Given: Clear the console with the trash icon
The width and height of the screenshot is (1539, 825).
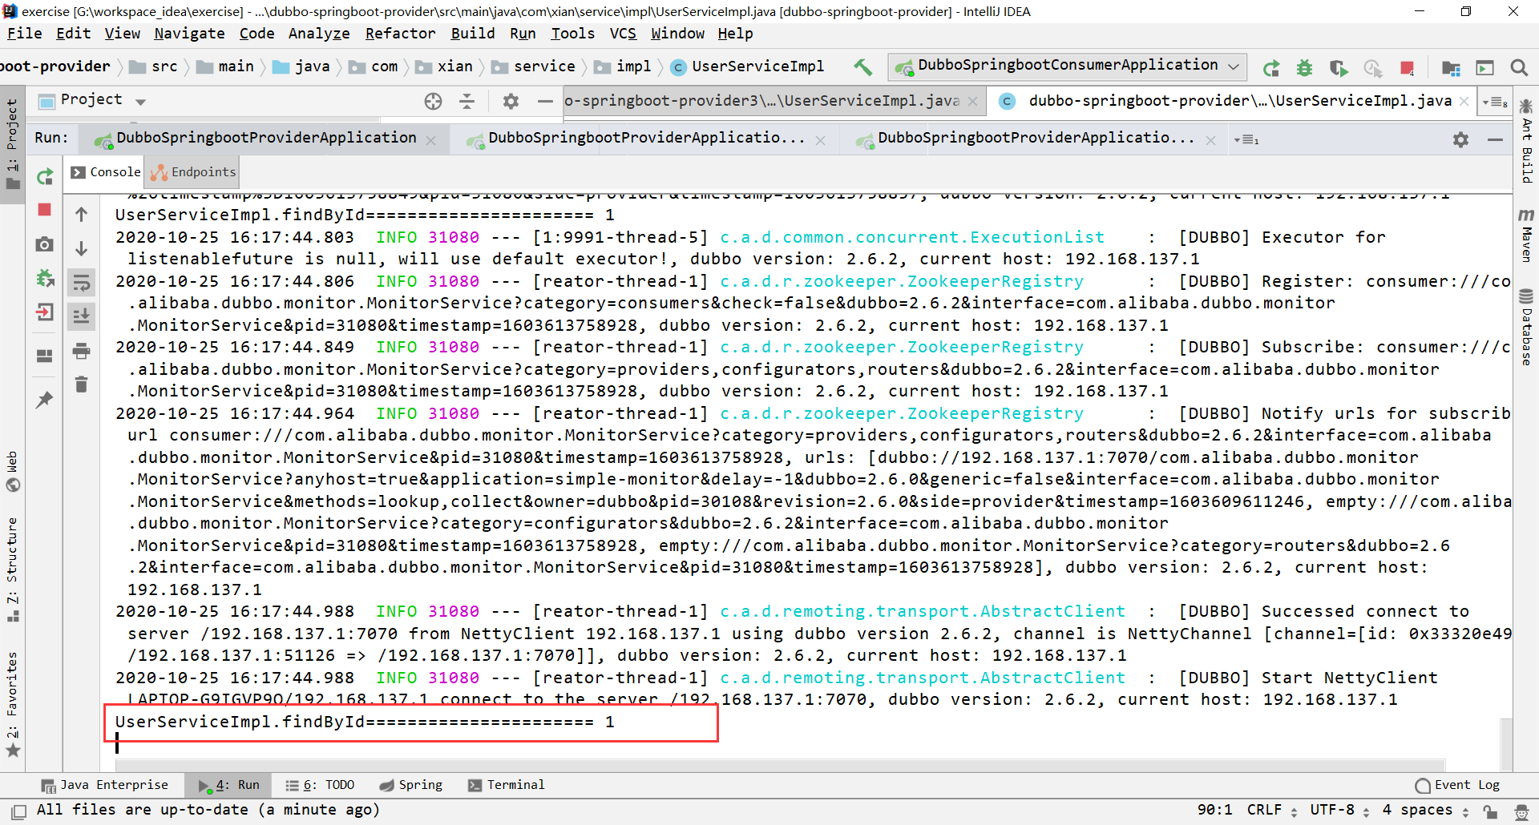Looking at the screenshot, I should pos(82,384).
